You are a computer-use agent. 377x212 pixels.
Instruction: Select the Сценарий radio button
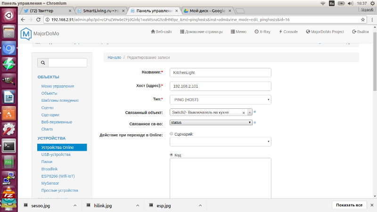(171, 134)
